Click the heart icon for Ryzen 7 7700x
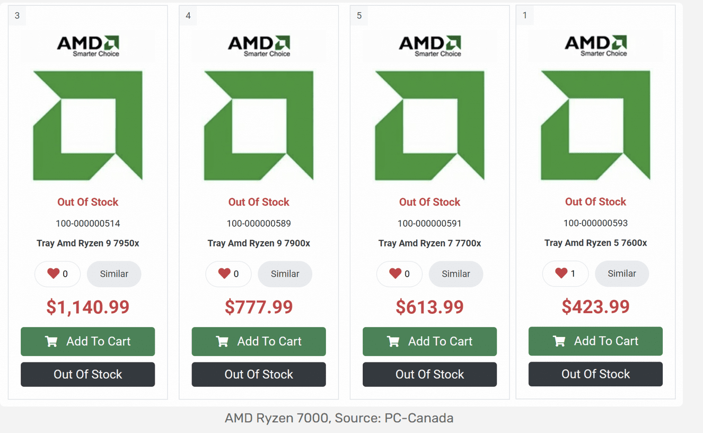This screenshot has height=433, width=703. (396, 273)
